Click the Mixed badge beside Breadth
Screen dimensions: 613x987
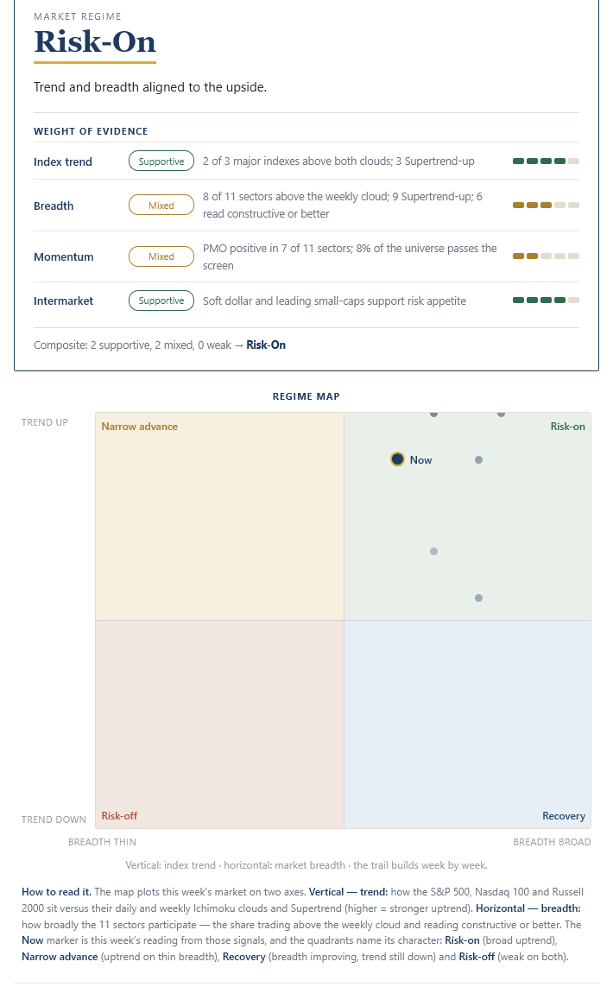pyautogui.click(x=161, y=206)
